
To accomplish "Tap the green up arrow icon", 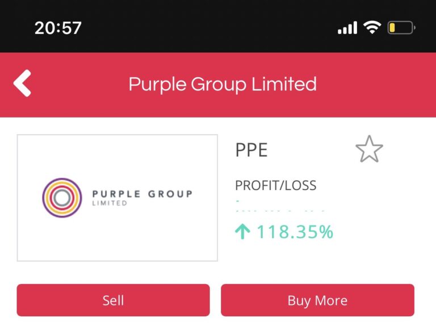I will (x=242, y=231).
